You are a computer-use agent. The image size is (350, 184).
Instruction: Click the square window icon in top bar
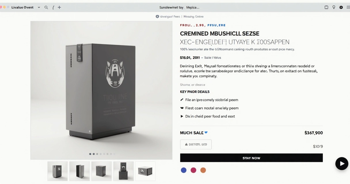point(326,7)
